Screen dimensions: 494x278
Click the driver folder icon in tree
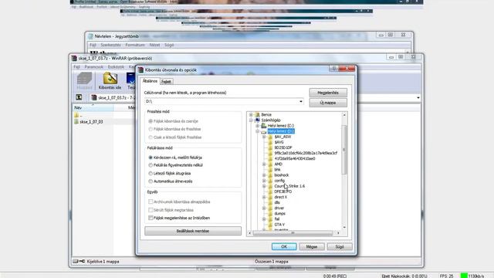pos(270,208)
